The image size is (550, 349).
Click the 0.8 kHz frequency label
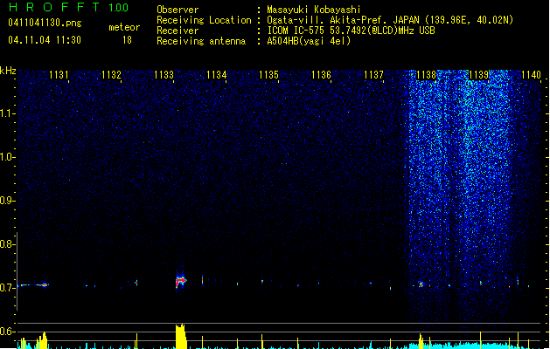[7, 244]
